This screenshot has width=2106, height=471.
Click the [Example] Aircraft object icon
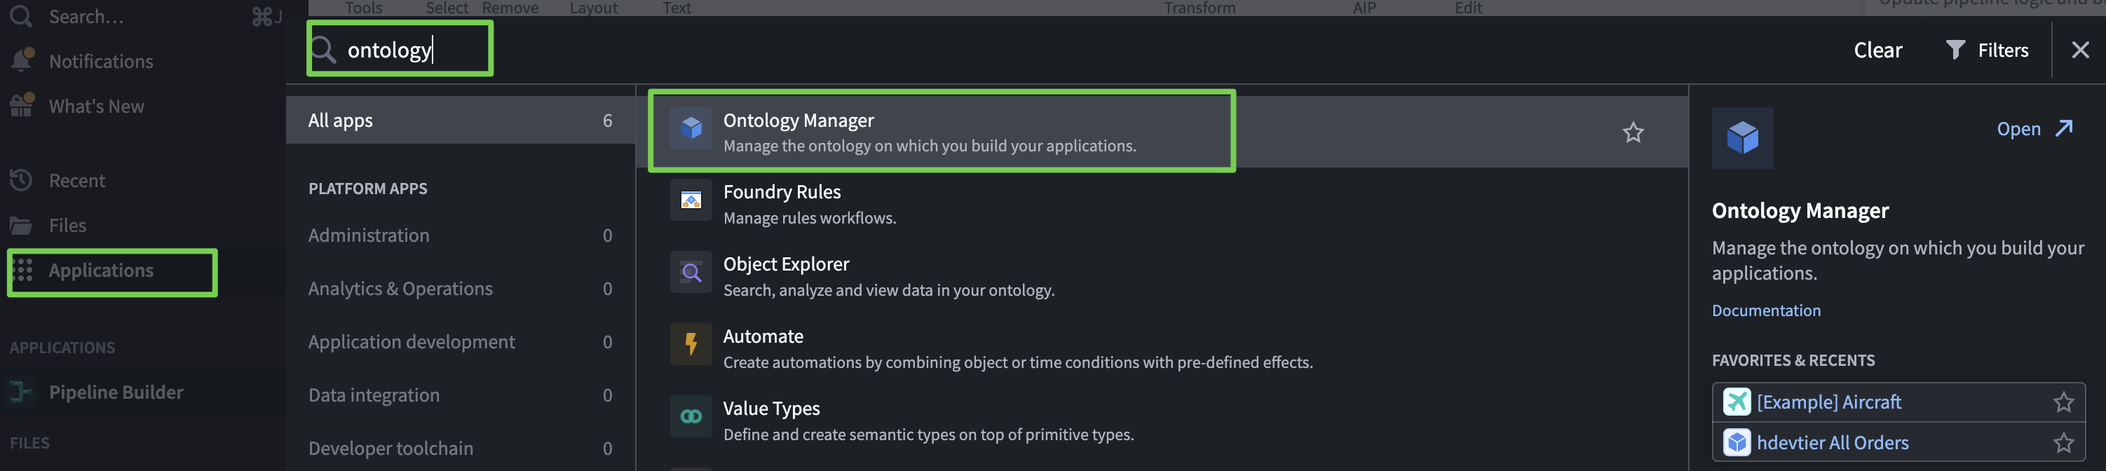[1737, 402]
